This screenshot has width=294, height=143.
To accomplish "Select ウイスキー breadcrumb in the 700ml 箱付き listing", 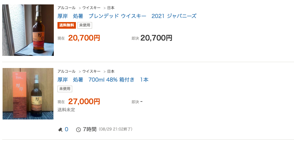I will [91, 71].
